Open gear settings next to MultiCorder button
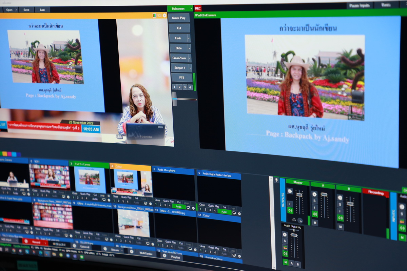The width and height of the screenshot is (407, 271). [x=132, y=252]
